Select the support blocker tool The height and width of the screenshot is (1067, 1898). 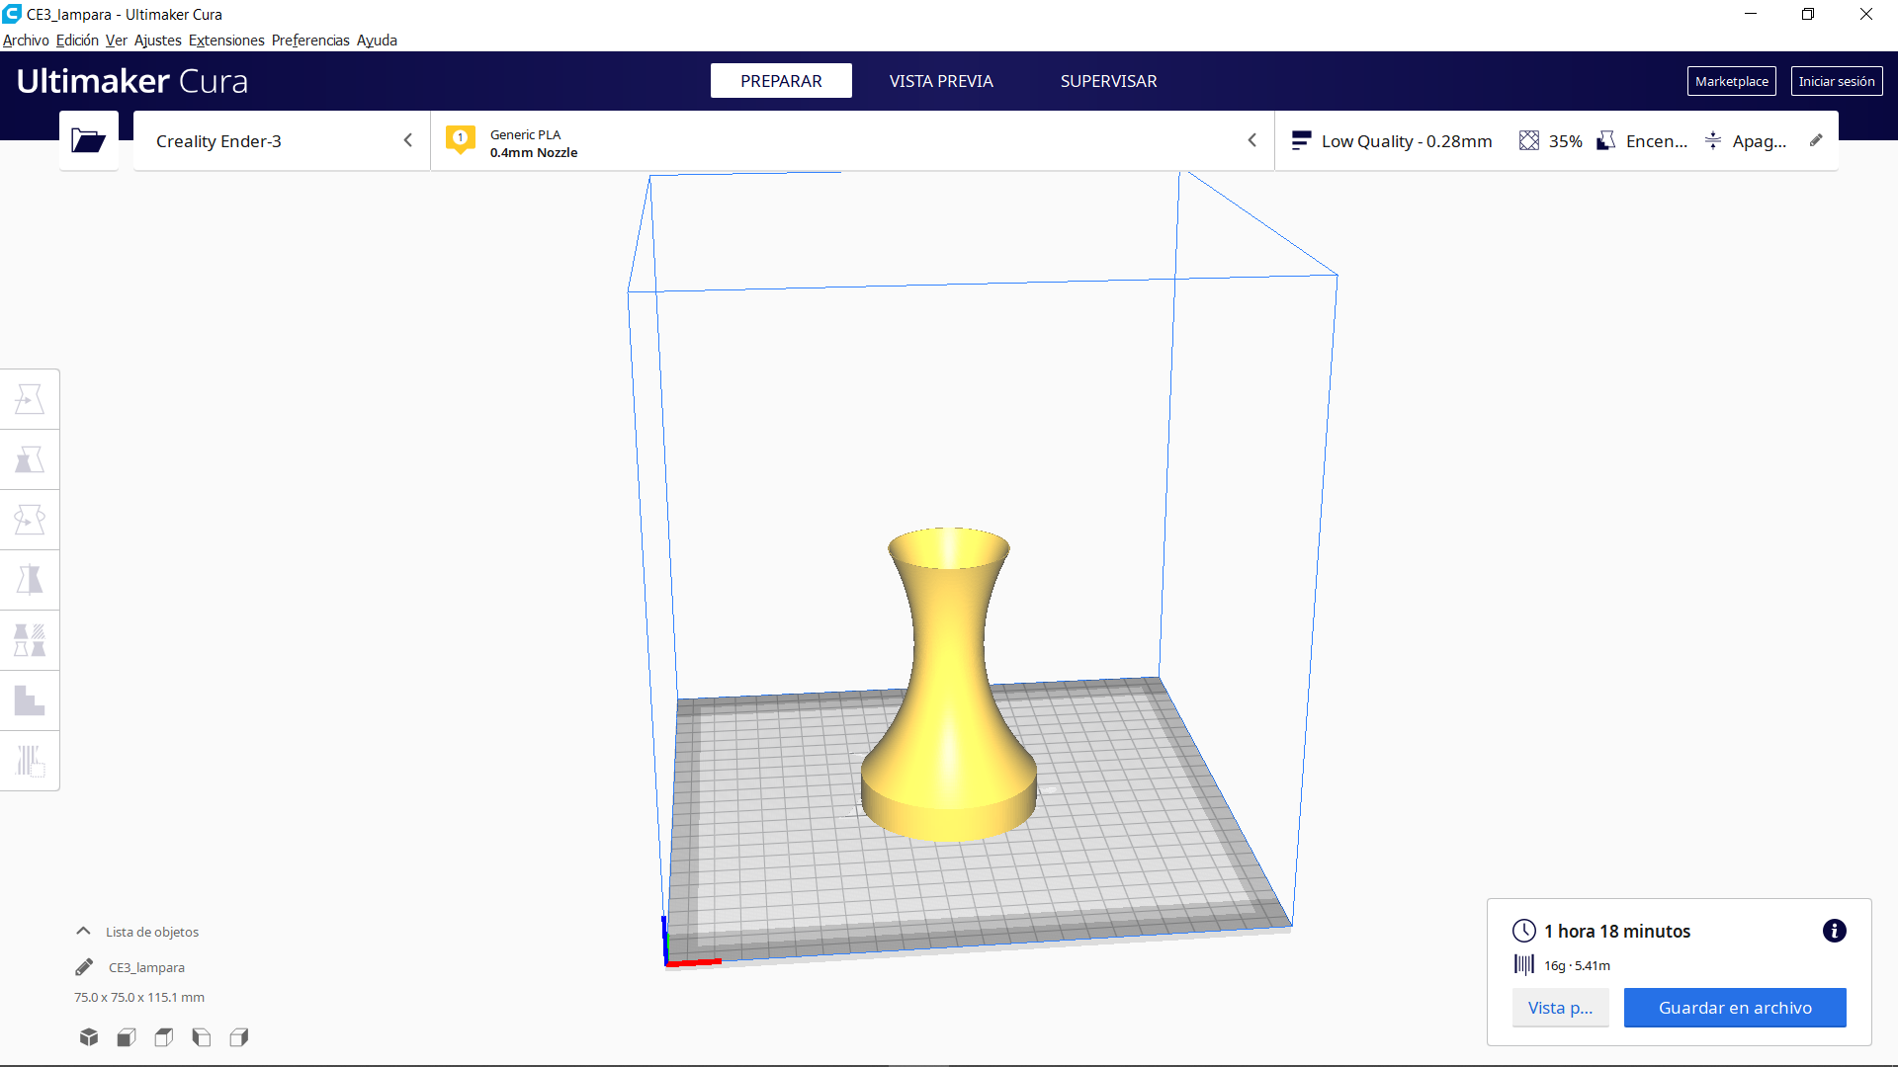tap(30, 700)
